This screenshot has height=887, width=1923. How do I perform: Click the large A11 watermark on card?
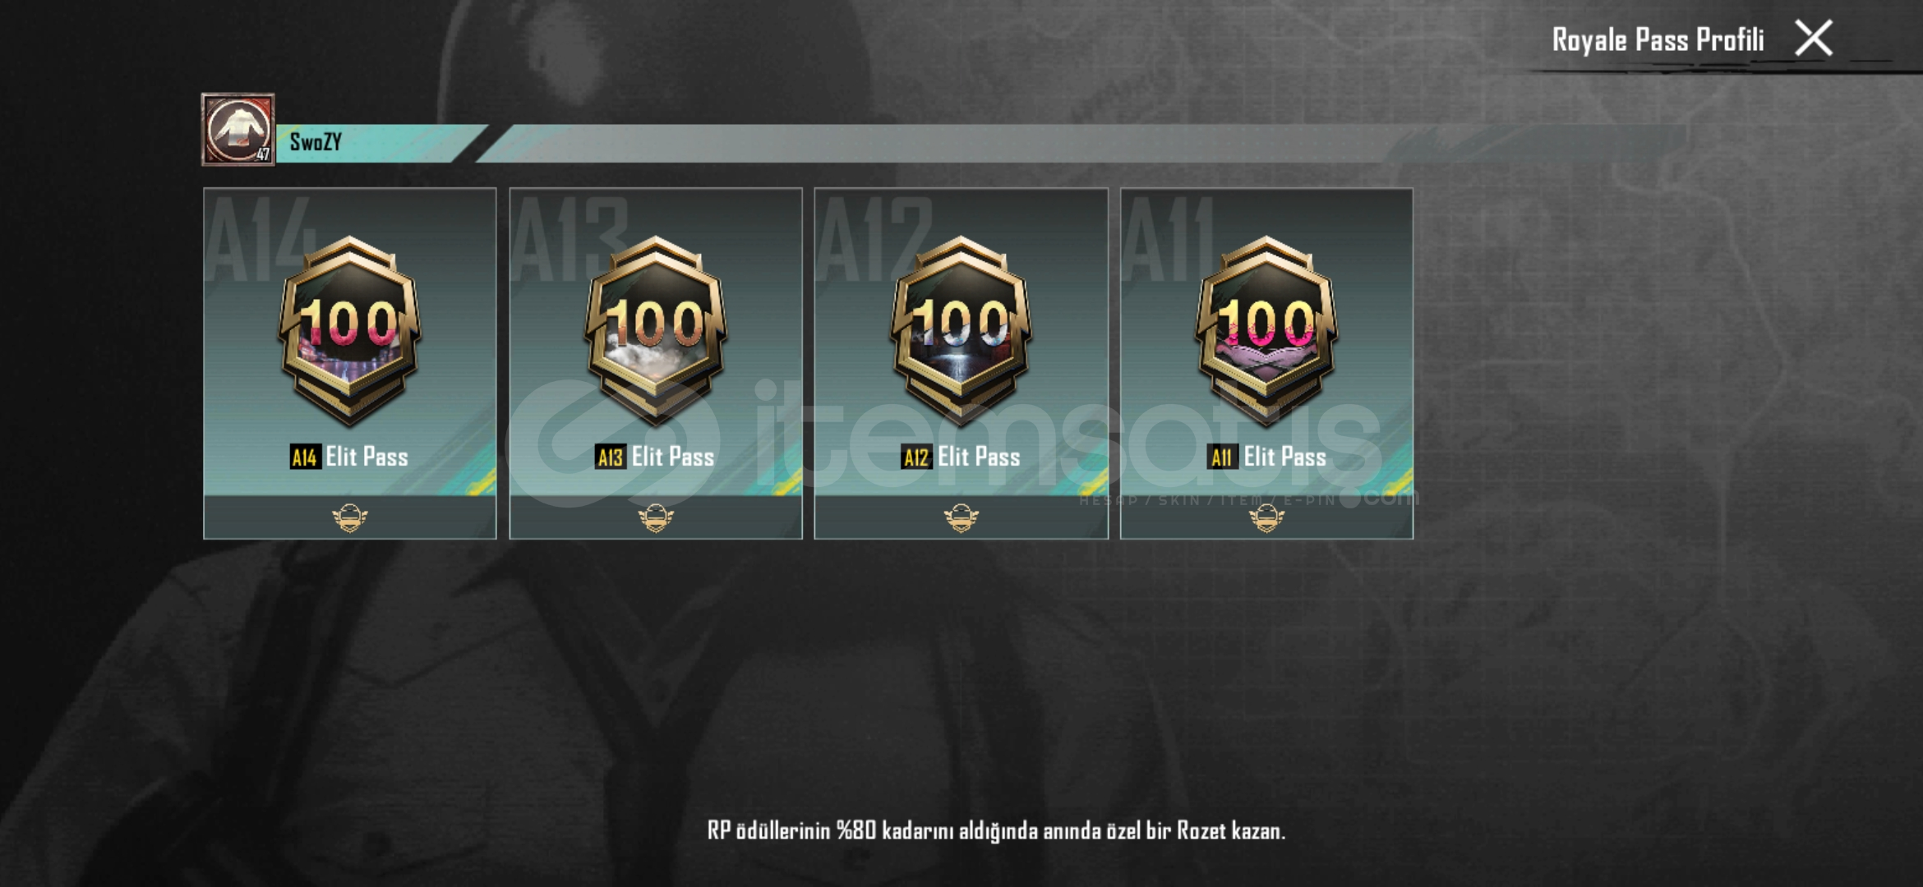pos(1169,238)
